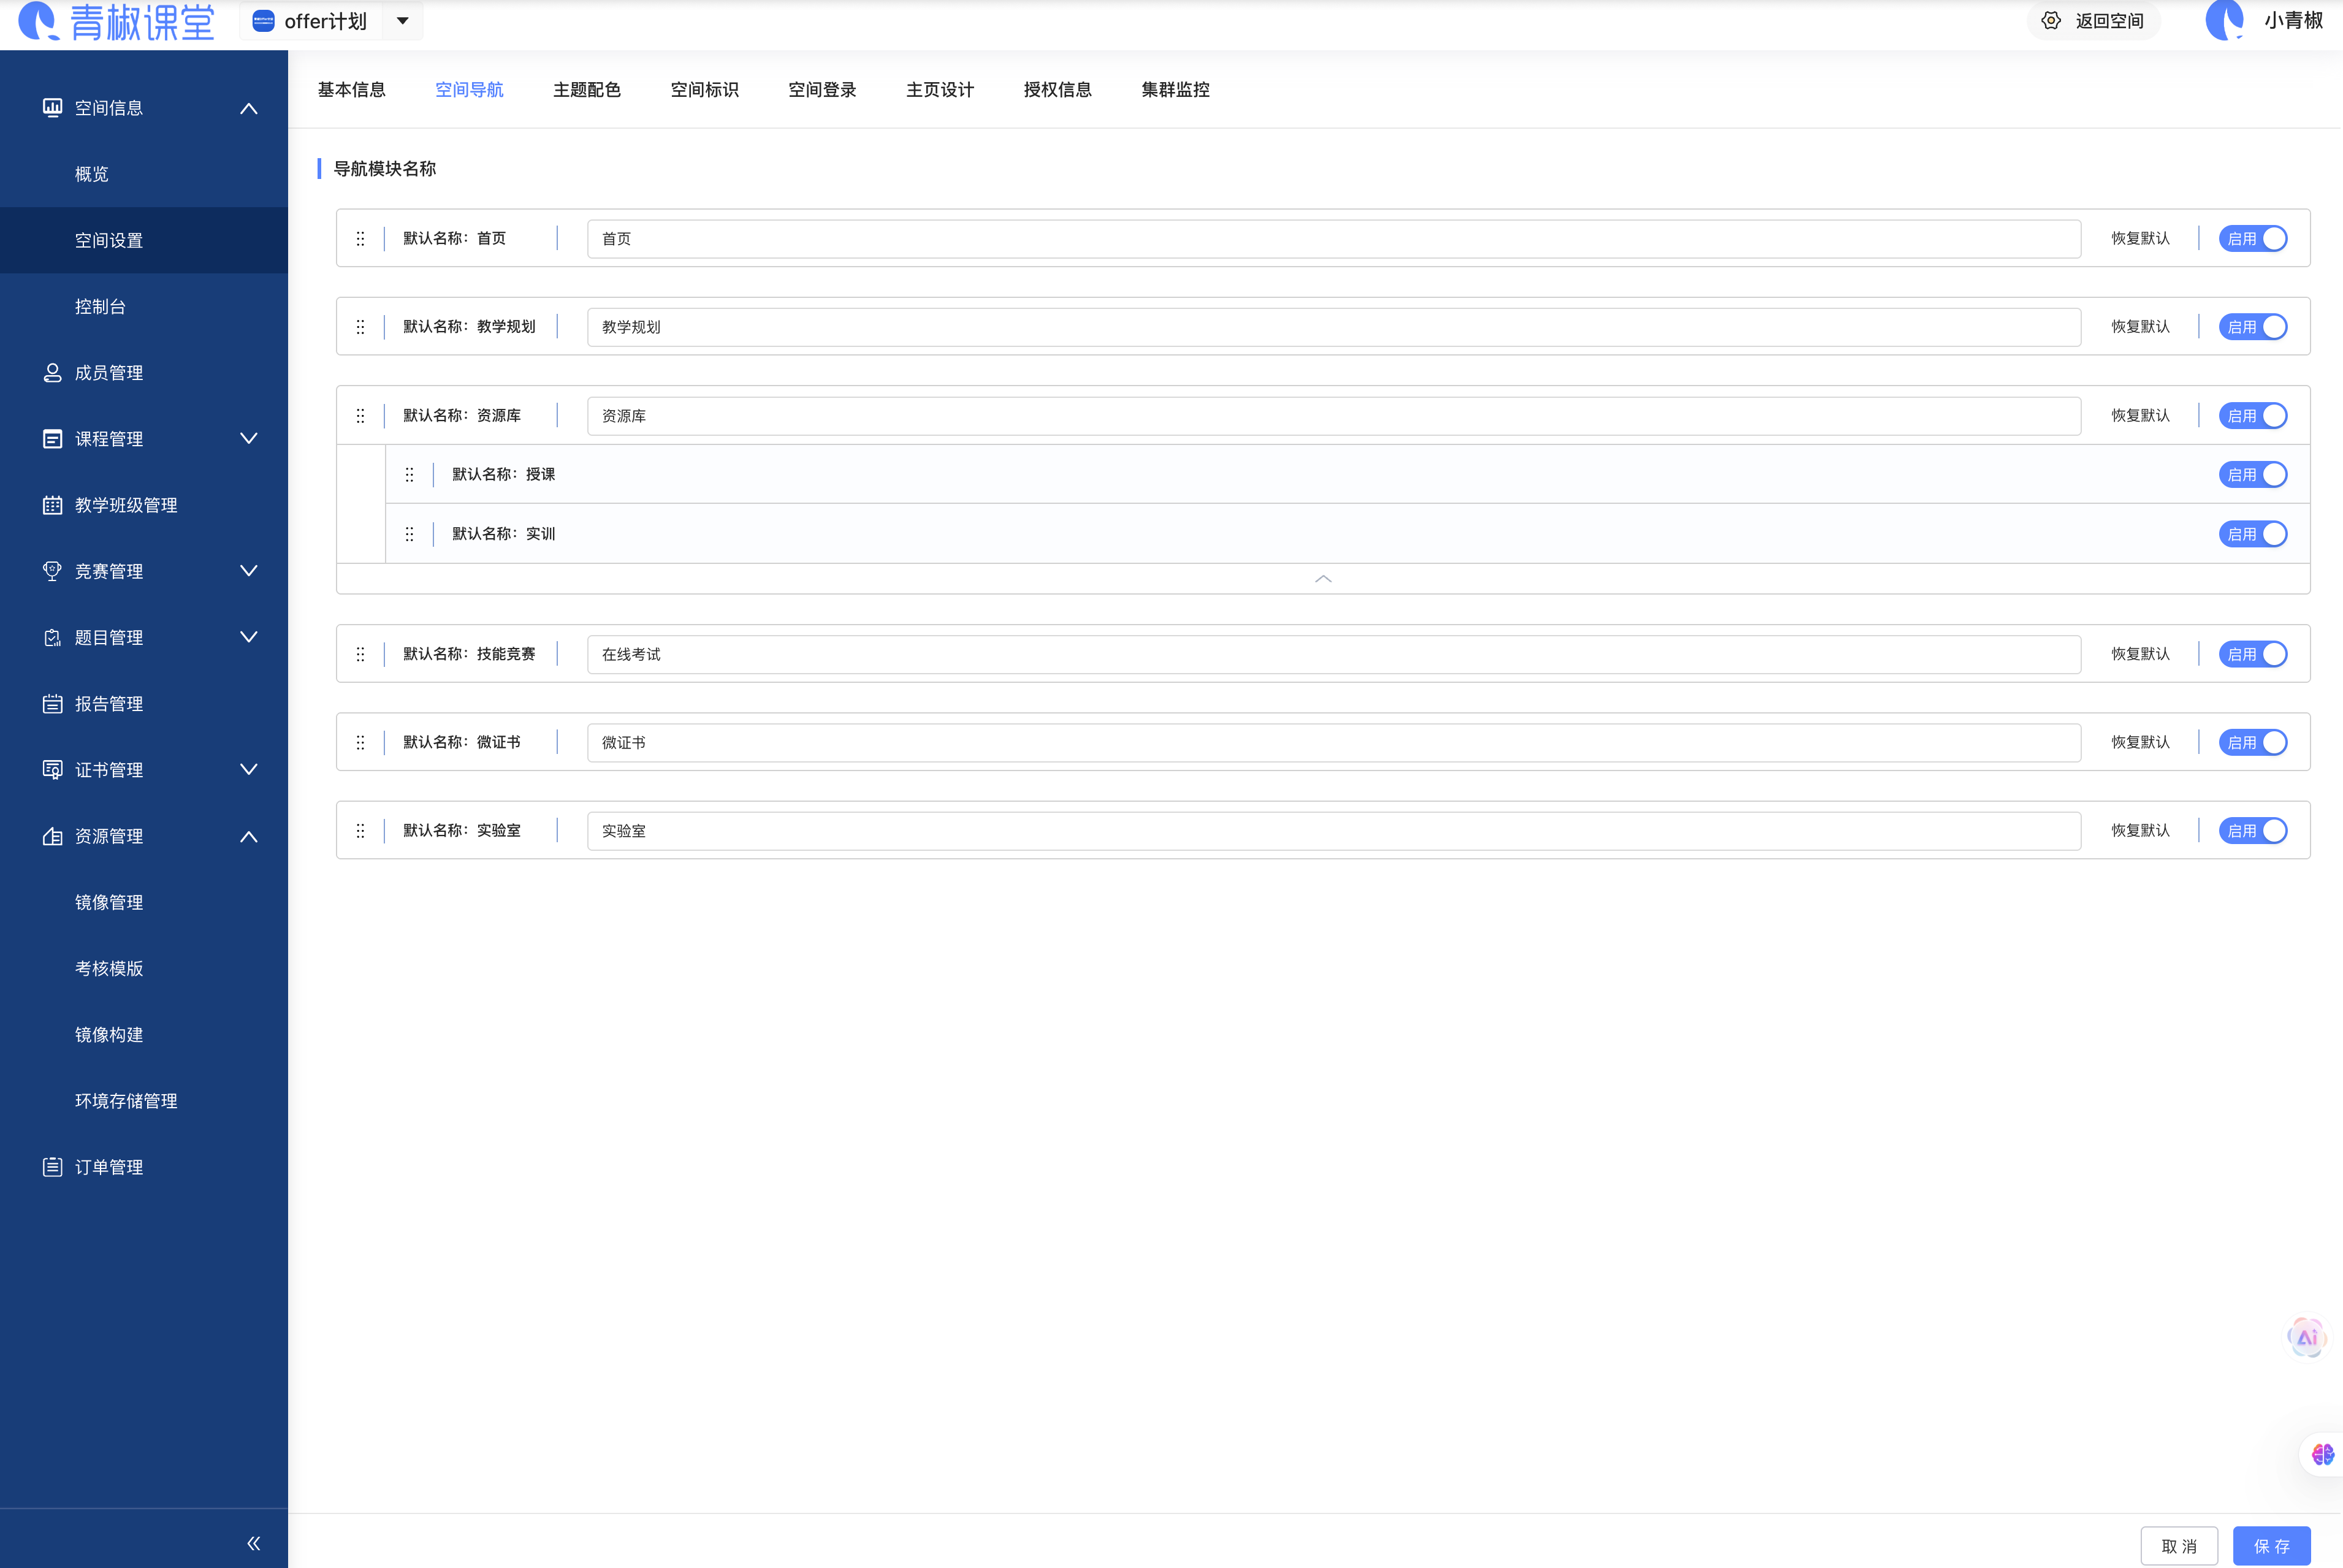Click the gear icon beside 返回空间
This screenshot has height=1568, width=2343.
[x=2051, y=21]
